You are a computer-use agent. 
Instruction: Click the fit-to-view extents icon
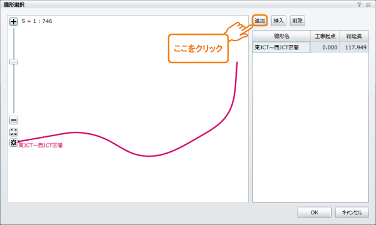(14, 132)
